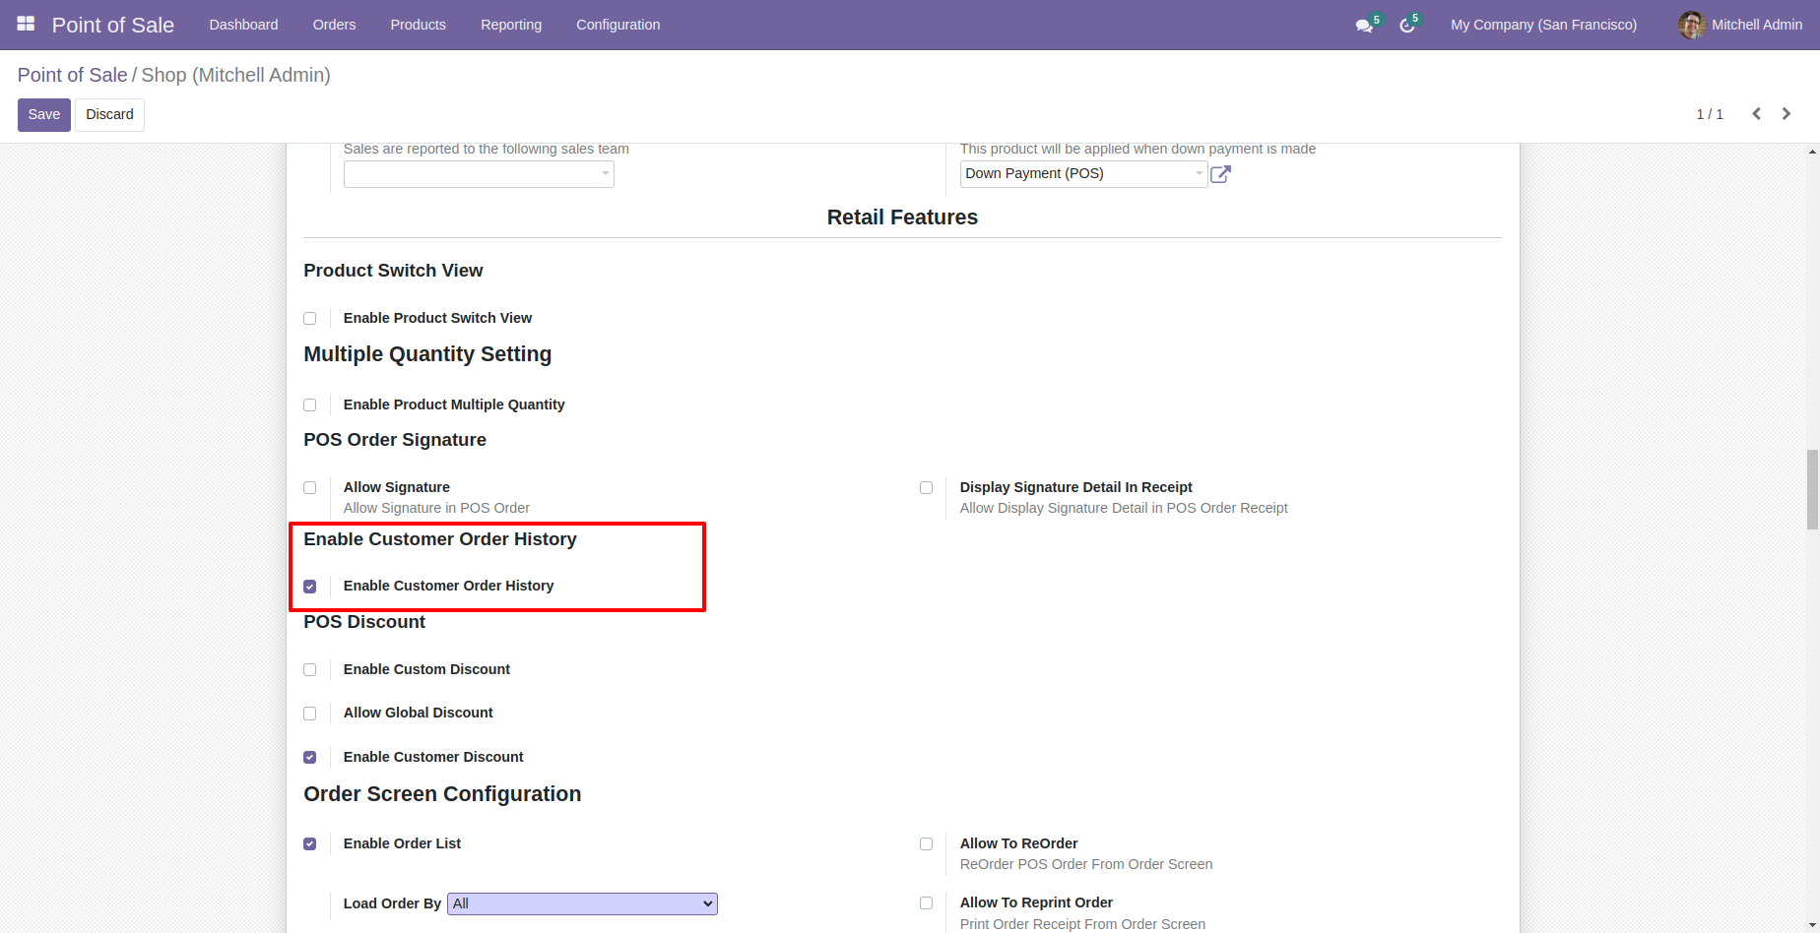Expand the sales team dropdown field
The width and height of the screenshot is (1820, 933).
click(479, 174)
